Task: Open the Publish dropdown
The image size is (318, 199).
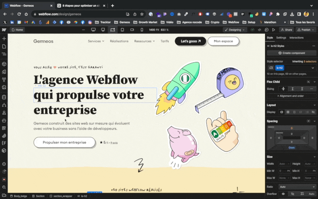Action: pos(306,30)
